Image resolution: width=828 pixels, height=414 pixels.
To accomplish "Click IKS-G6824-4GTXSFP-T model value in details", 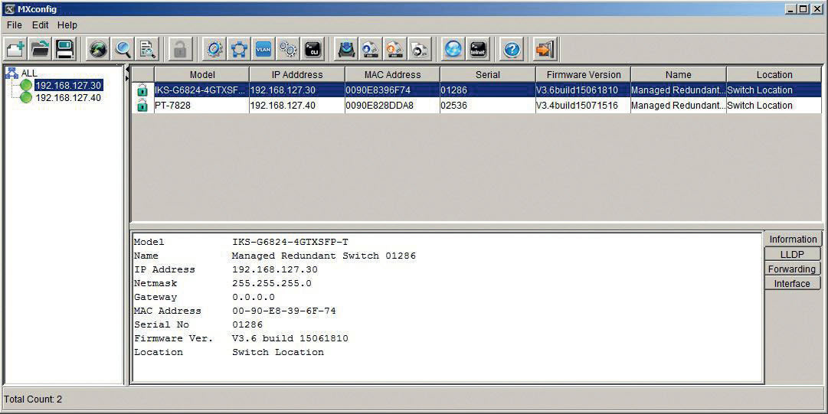I will pyautogui.click(x=290, y=242).
